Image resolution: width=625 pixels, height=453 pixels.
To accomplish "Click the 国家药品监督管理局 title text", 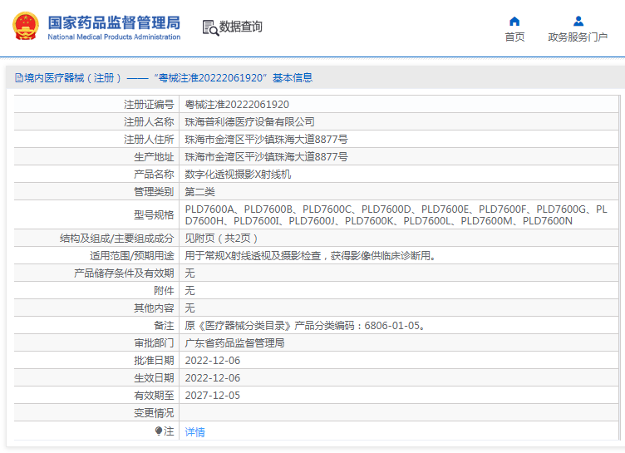I will pos(114,22).
